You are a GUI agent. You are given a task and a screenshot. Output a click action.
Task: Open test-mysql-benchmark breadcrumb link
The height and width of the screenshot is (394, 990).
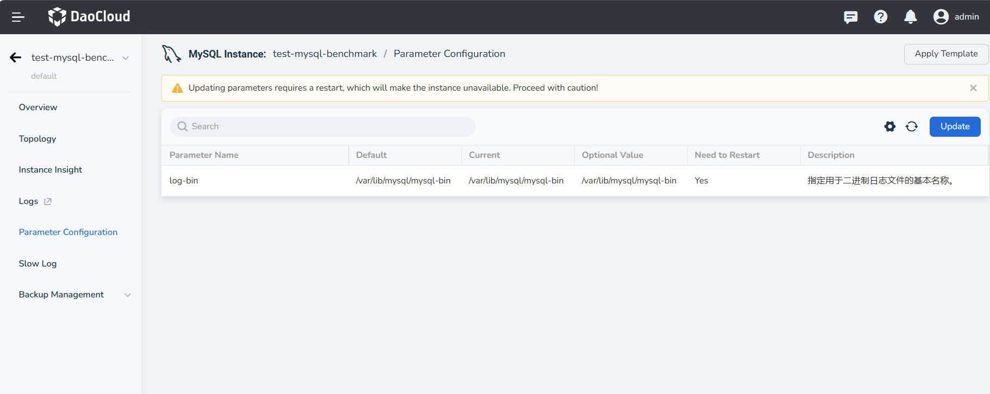click(x=325, y=54)
